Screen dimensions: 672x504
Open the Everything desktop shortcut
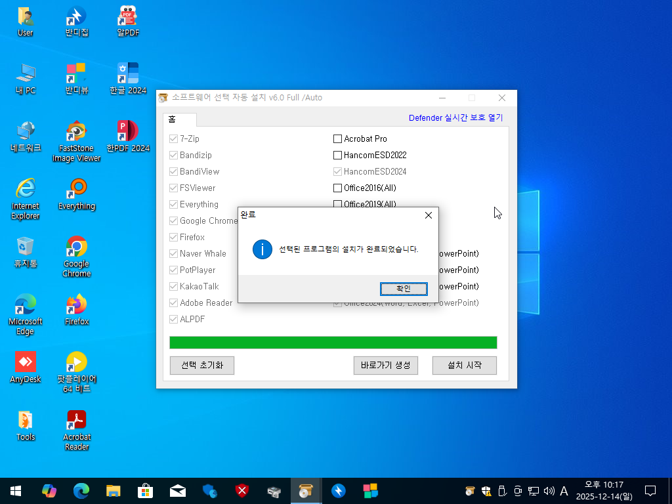[x=77, y=194]
